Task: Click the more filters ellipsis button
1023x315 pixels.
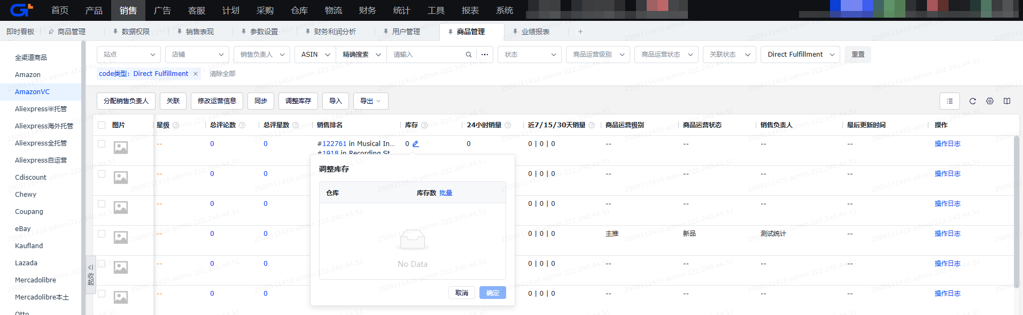Action: [484, 55]
